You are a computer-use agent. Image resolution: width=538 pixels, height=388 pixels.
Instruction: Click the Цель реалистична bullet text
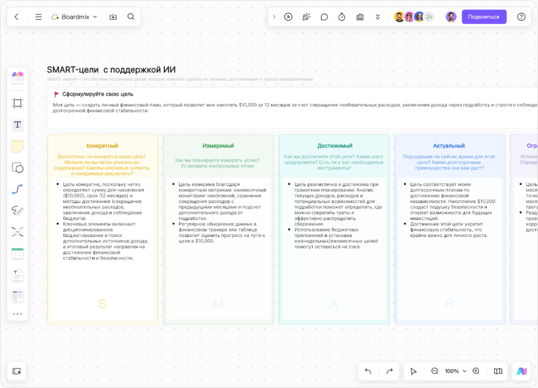(338, 204)
